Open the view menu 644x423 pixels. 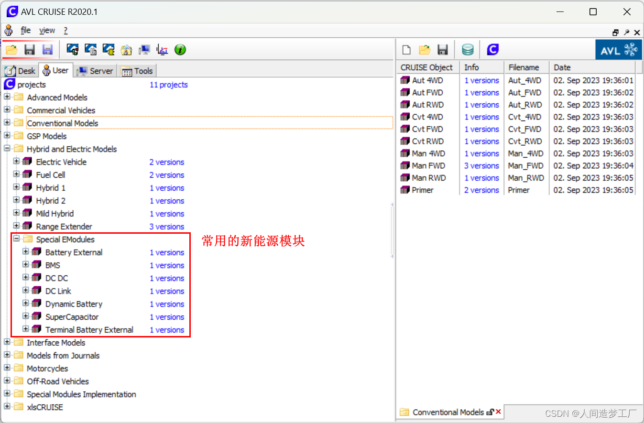click(47, 31)
